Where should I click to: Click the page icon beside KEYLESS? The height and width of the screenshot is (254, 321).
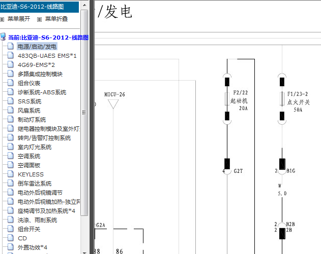pyautogui.click(x=11, y=174)
